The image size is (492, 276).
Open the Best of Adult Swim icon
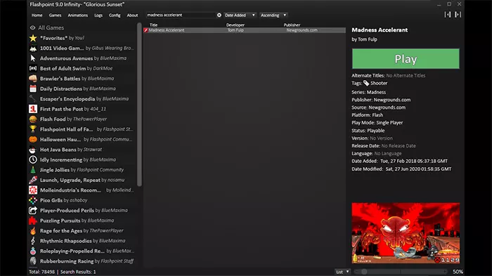33,68
